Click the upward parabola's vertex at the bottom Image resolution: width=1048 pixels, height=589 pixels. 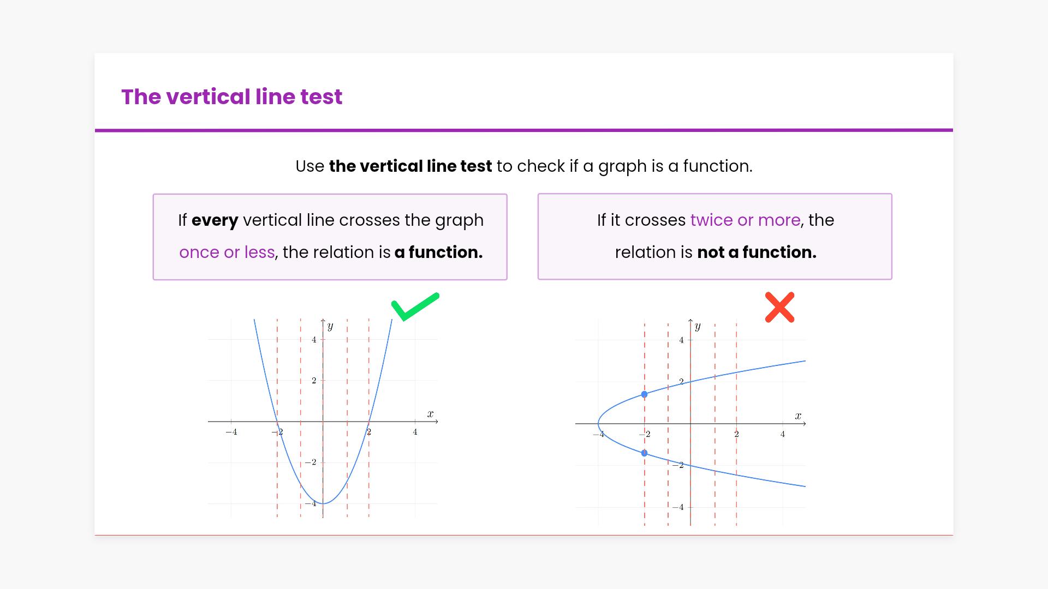[323, 503]
